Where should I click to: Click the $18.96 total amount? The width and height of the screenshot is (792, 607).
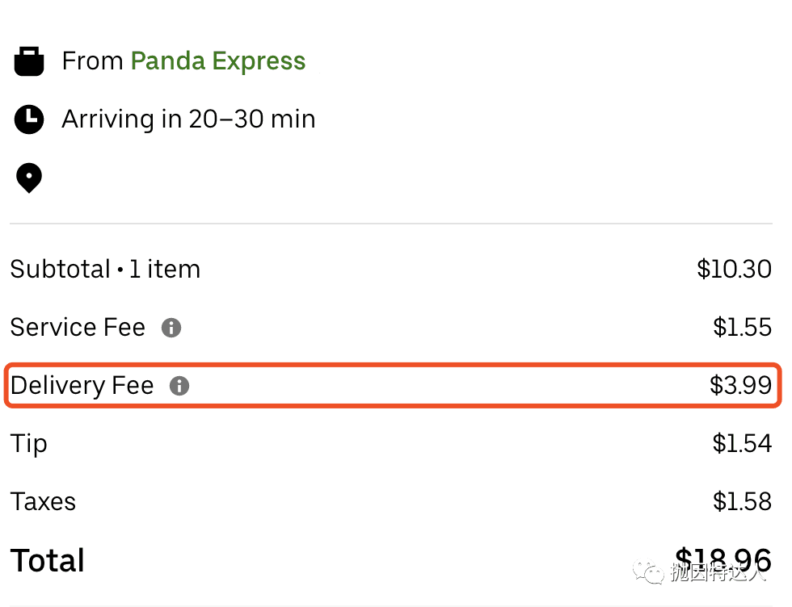click(x=723, y=560)
